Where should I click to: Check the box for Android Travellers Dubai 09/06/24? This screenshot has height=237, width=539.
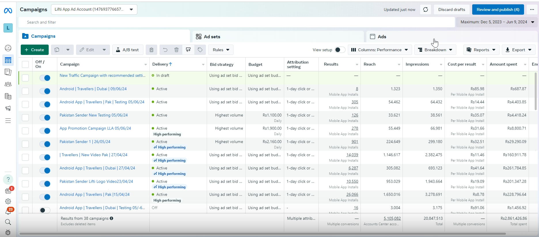pos(25,91)
